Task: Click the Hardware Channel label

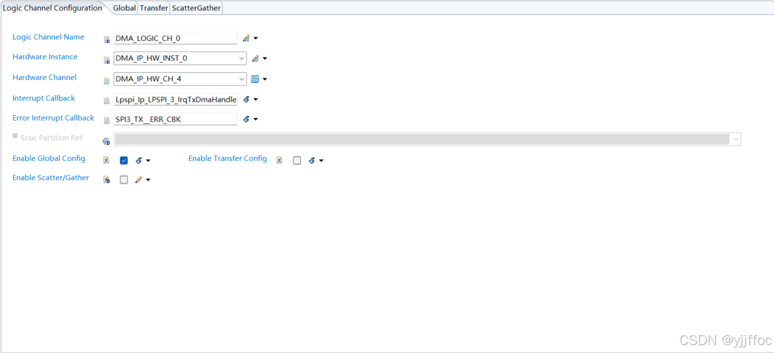Action: pyautogui.click(x=45, y=77)
